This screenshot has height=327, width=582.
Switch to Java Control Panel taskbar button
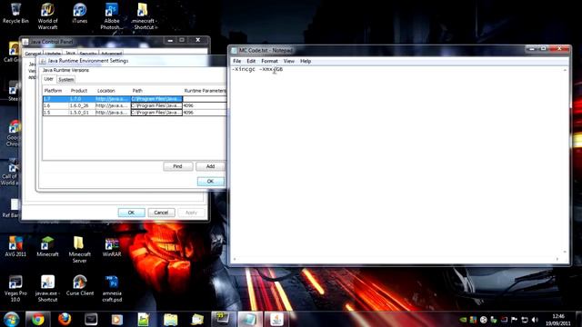click(276, 319)
